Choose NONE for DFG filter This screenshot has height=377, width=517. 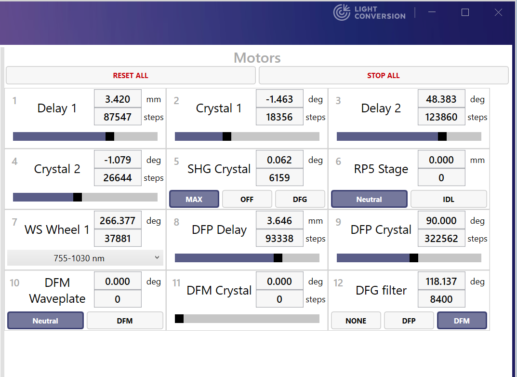pos(356,321)
